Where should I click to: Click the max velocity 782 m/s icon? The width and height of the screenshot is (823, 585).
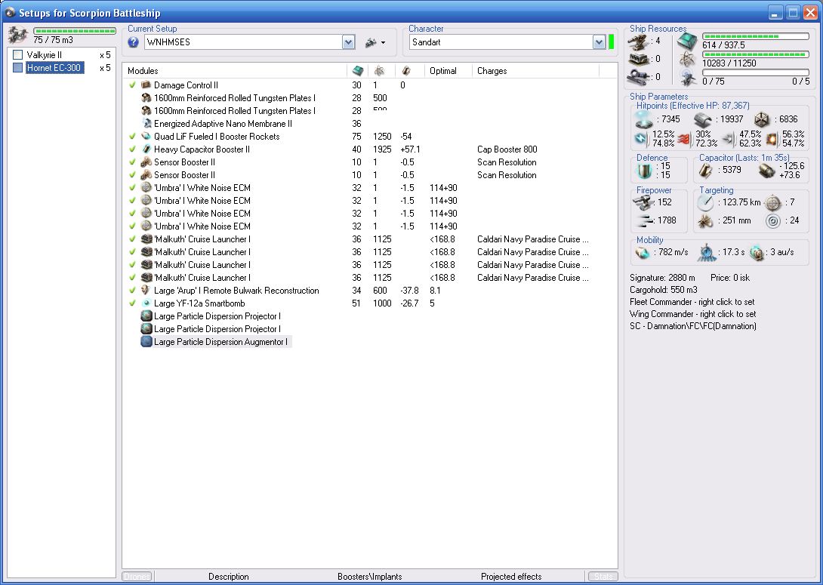tap(643, 253)
